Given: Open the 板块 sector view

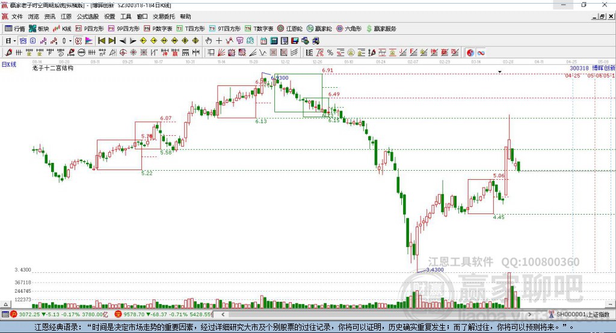Looking at the screenshot, I should pyautogui.click(x=38, y=29).
